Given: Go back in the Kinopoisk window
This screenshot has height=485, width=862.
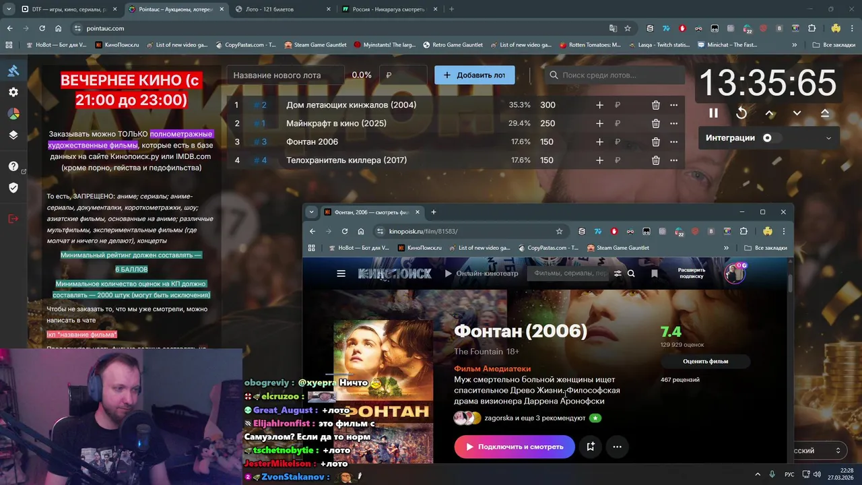Looking at the screenshot, I should 312,231.
